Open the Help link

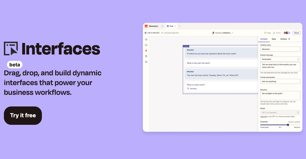pos(269,33)
